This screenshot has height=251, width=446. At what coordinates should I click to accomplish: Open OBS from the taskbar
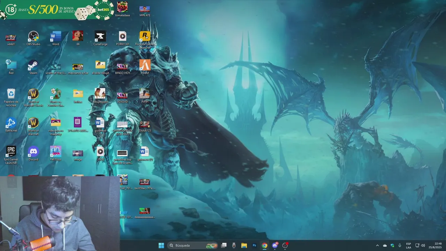tap(285, 245)
